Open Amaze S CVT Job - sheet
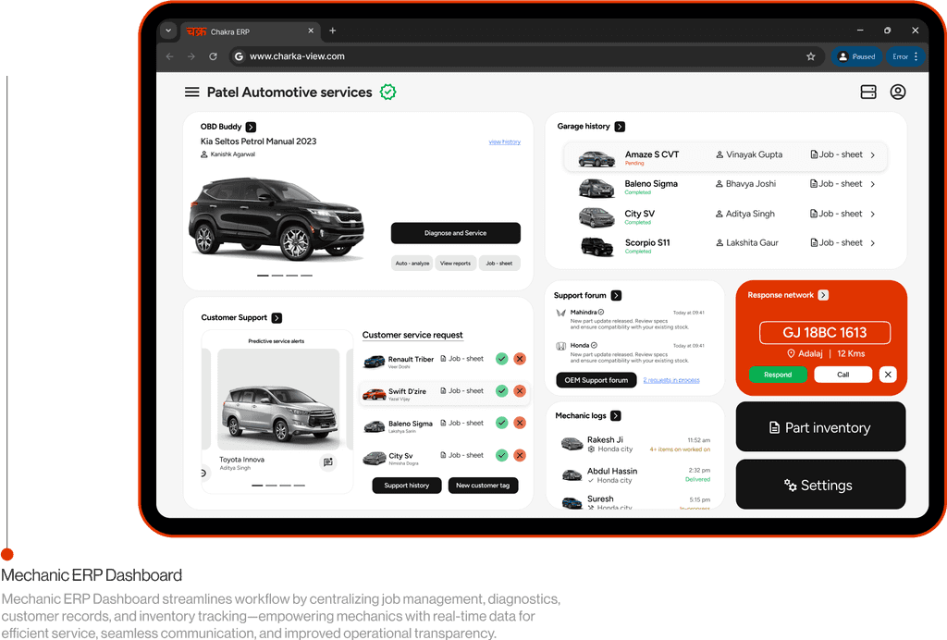The image size is (947, 640). (x=836, y=154)
